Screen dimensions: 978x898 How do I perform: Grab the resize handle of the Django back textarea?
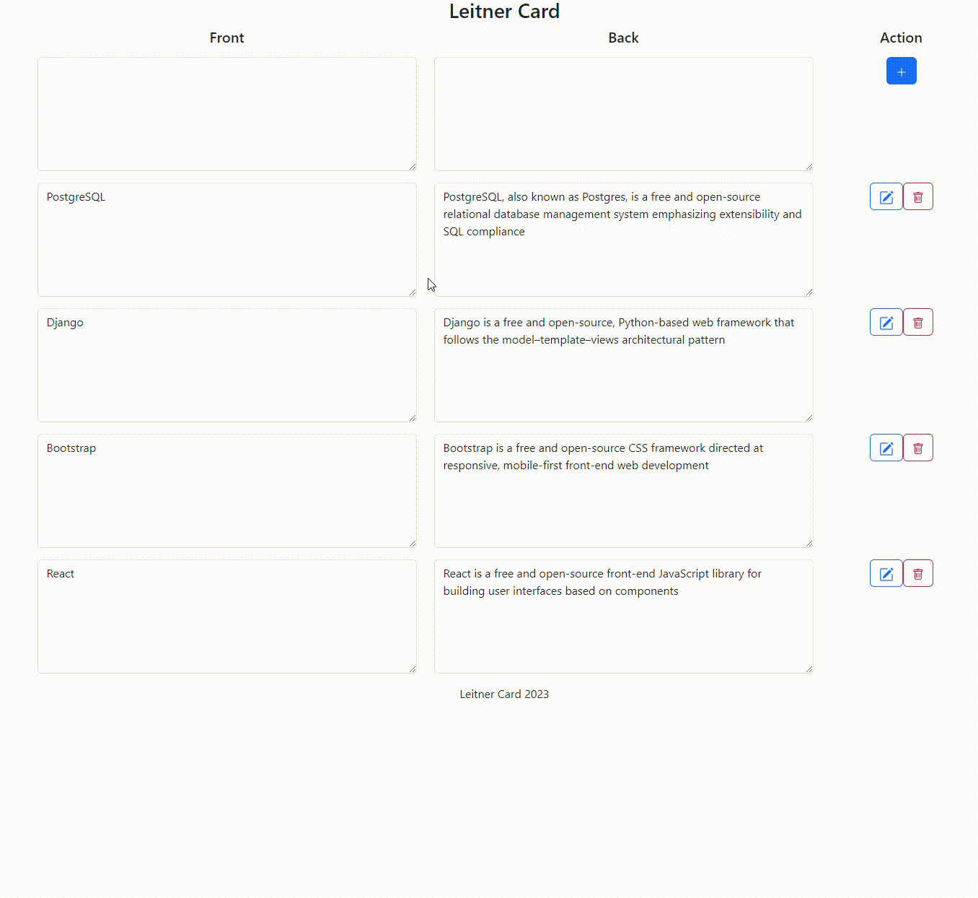click(809, 417)
